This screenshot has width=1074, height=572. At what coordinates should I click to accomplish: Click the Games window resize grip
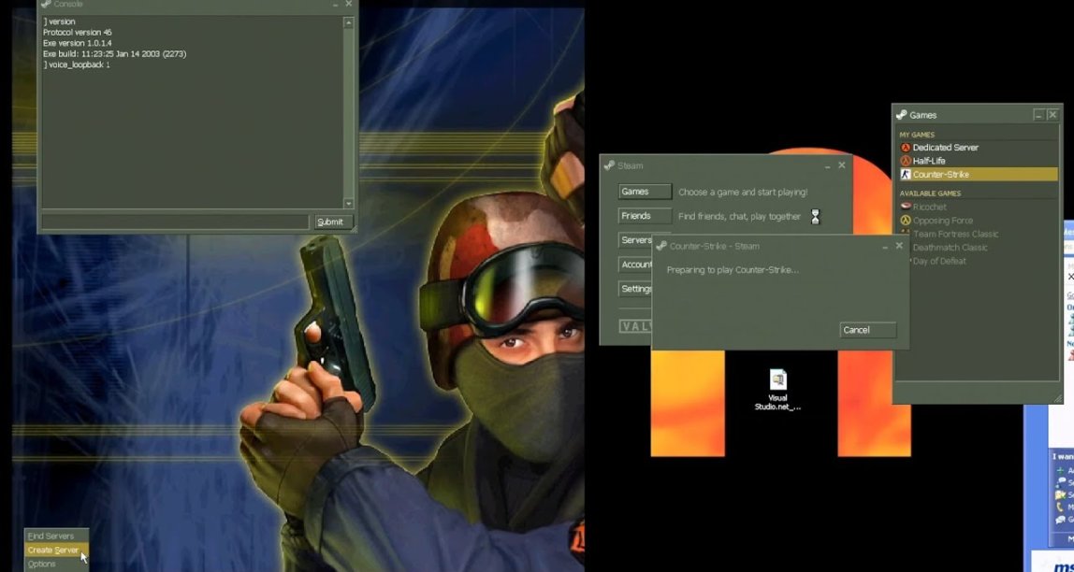coord(1057,398)
